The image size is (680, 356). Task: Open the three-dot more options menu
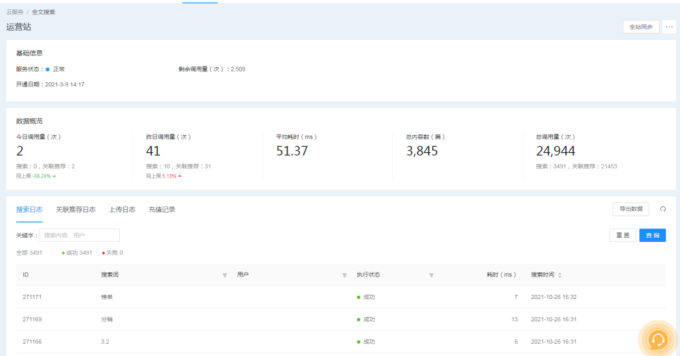tap(669, 27)
